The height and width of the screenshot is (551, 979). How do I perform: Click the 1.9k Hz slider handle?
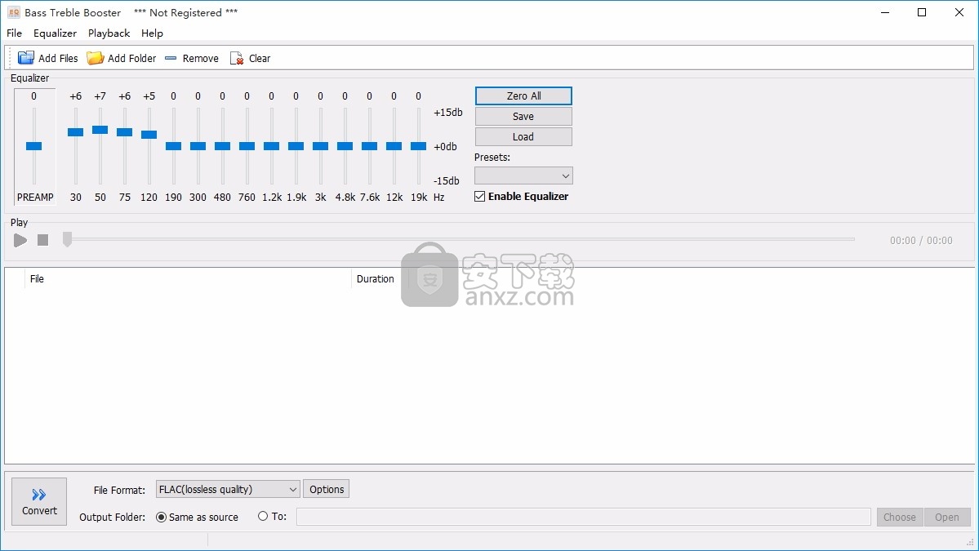[x=296, y=146]
